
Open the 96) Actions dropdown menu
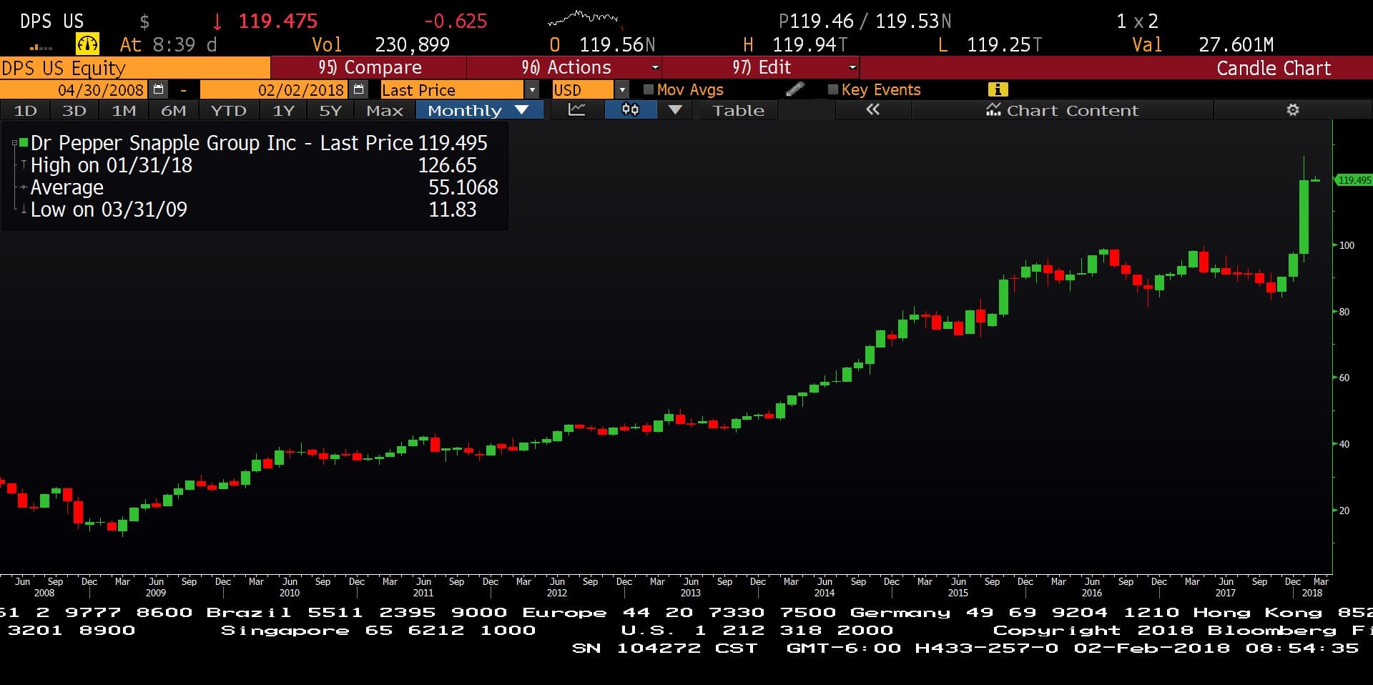point(565,67)
